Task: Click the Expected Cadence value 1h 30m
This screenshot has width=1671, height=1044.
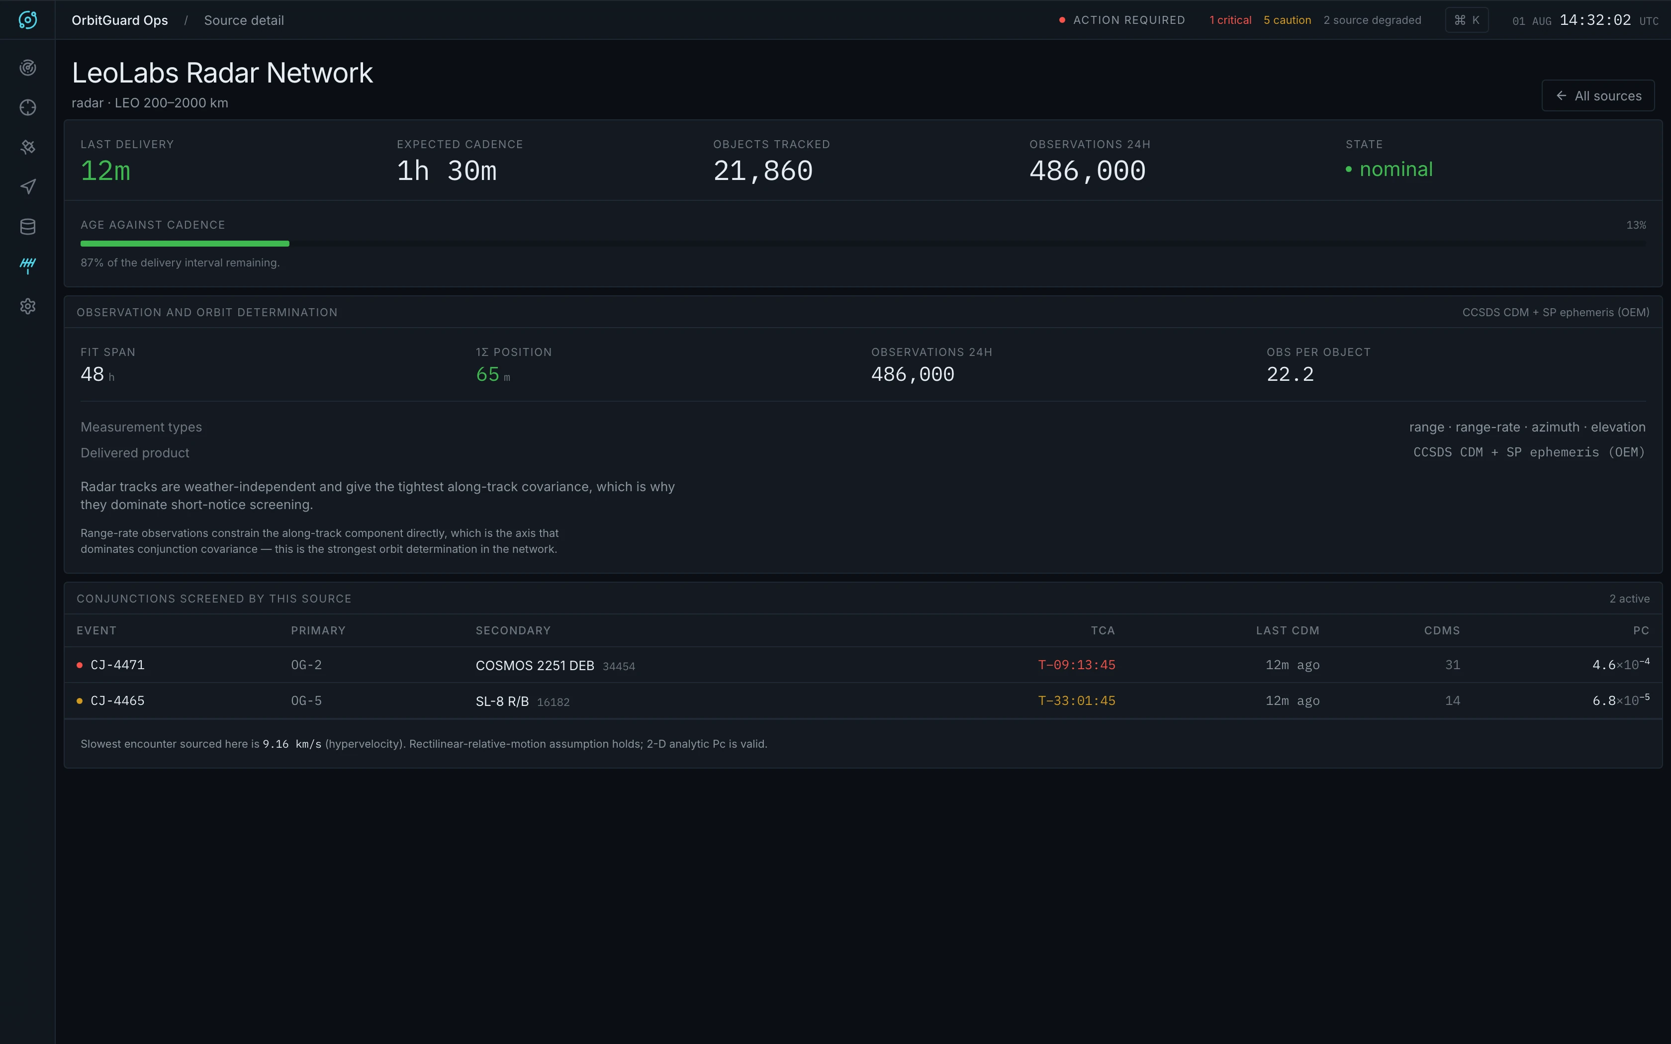Action: [x=447, y=171]
